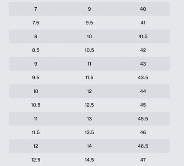
Task: Click the size 46 entry
Action: [x=143, y=133]
